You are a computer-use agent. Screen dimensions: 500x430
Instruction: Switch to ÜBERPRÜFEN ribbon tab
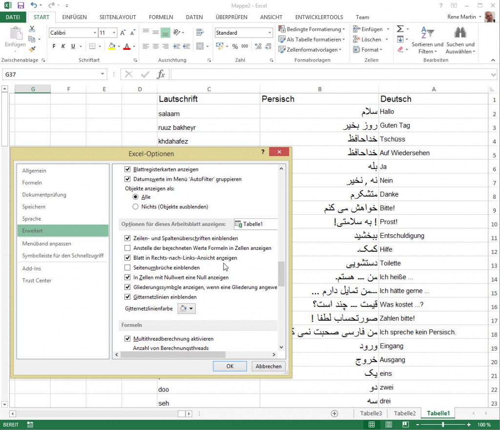click(x=231, y=17)
